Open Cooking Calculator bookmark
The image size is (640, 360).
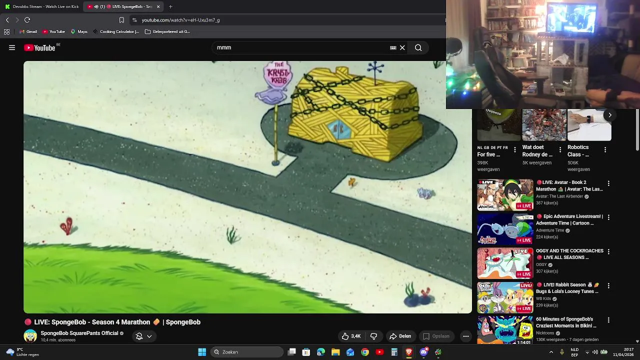(x=116, y=31)
